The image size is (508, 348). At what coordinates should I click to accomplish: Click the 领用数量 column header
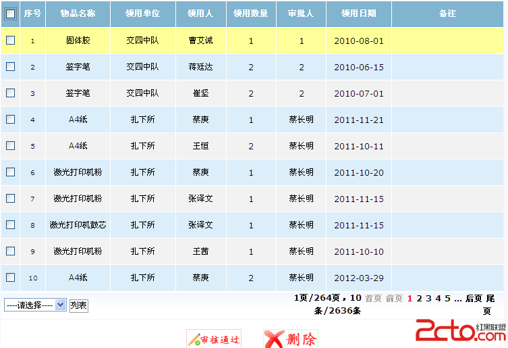point(251,14)
